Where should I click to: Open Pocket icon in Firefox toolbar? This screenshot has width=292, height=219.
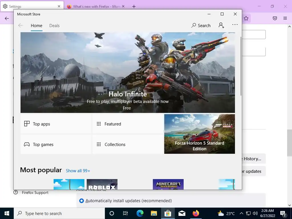pyautogui.click(x=275, y=18)
